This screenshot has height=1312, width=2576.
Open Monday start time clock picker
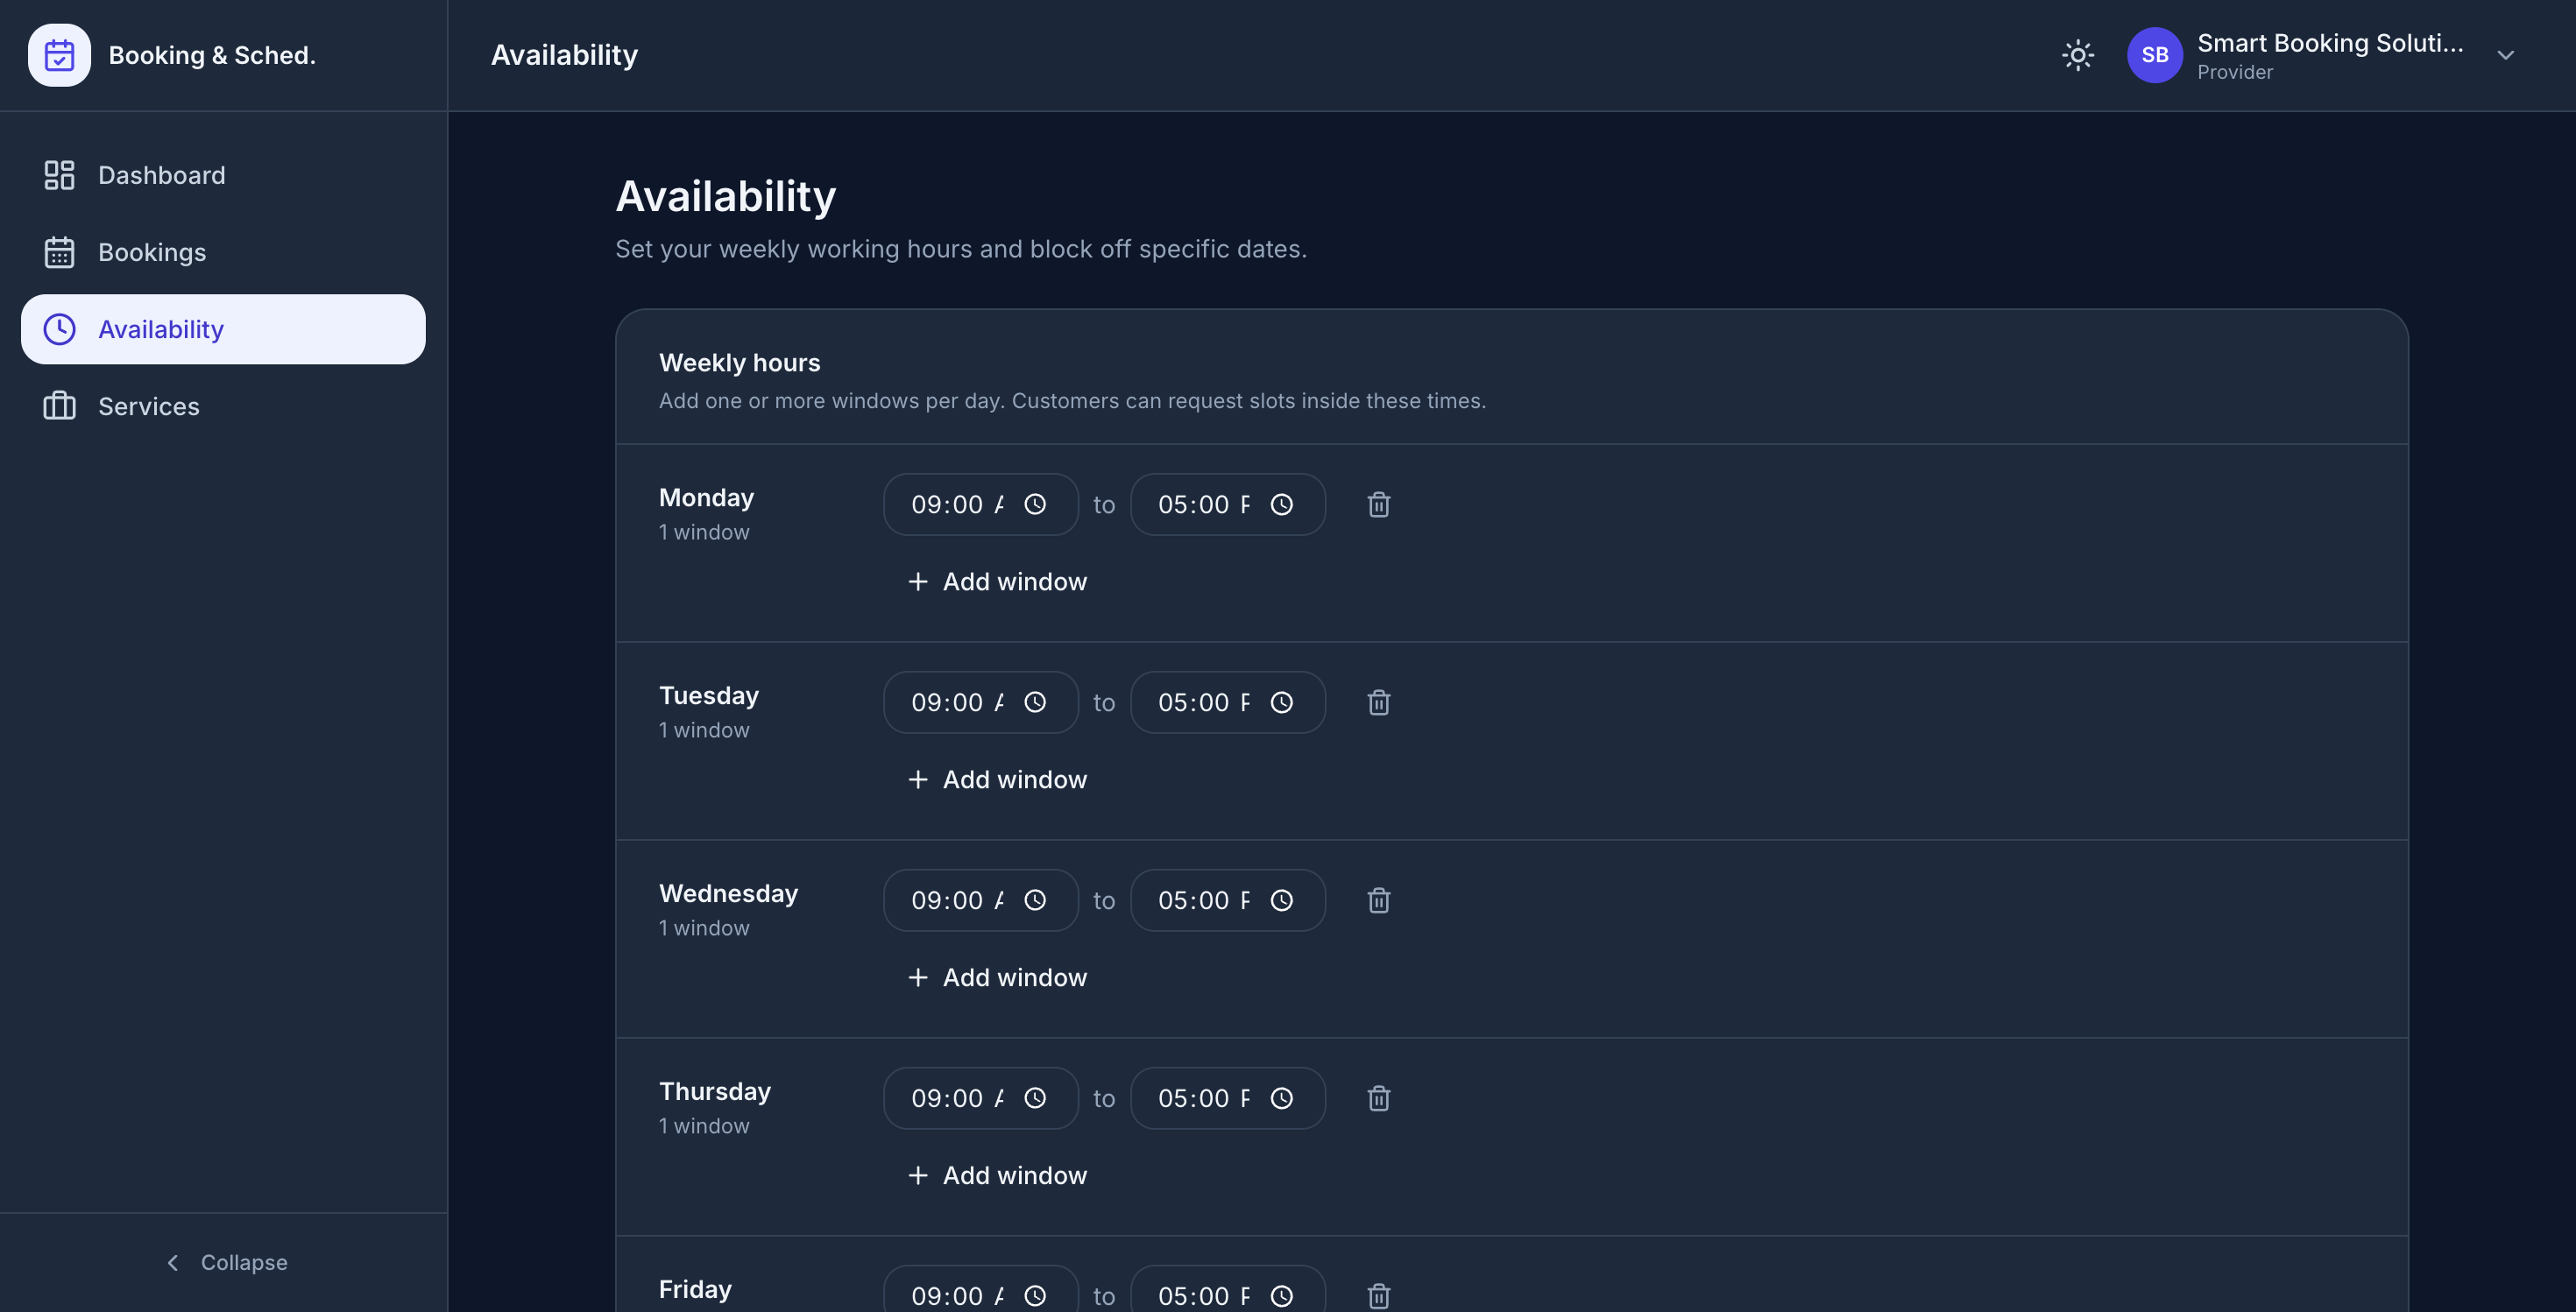click(1035, 504)
